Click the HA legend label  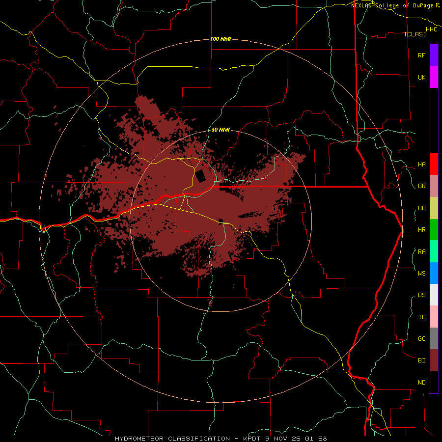click(421, 164)
